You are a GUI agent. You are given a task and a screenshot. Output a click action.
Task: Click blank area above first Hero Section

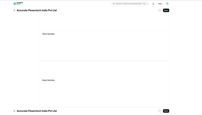click(104, 23)
